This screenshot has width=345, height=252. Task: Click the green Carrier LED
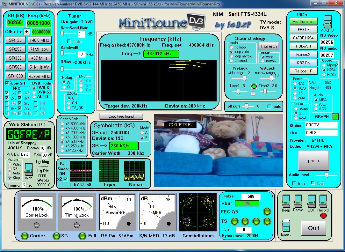[x=25, y=236]
